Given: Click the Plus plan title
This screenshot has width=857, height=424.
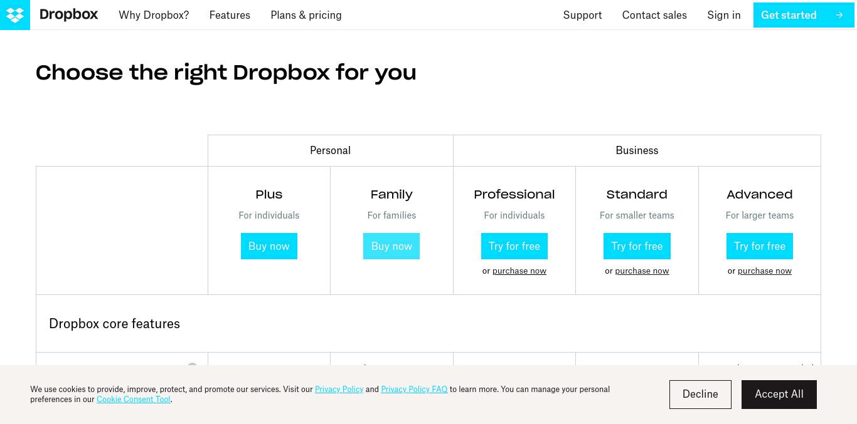Looking at the screenshot, I should pos(269,195).
